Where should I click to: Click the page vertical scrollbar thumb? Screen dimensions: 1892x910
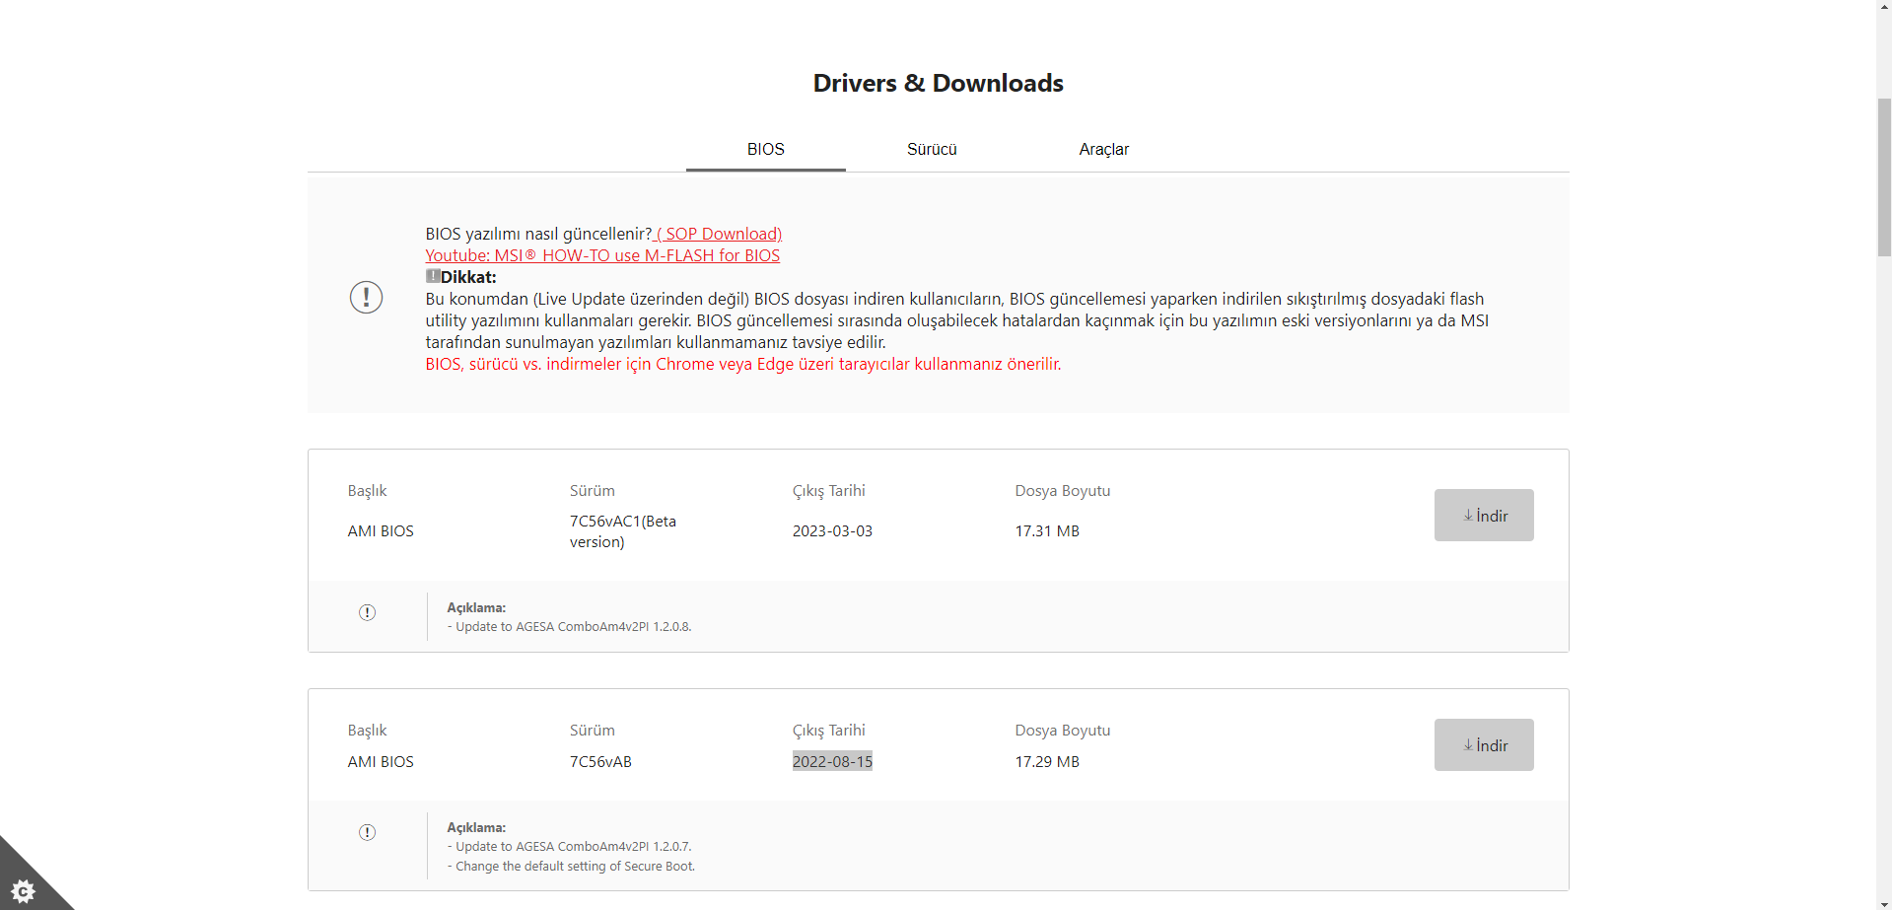(x=1884, y=177)
